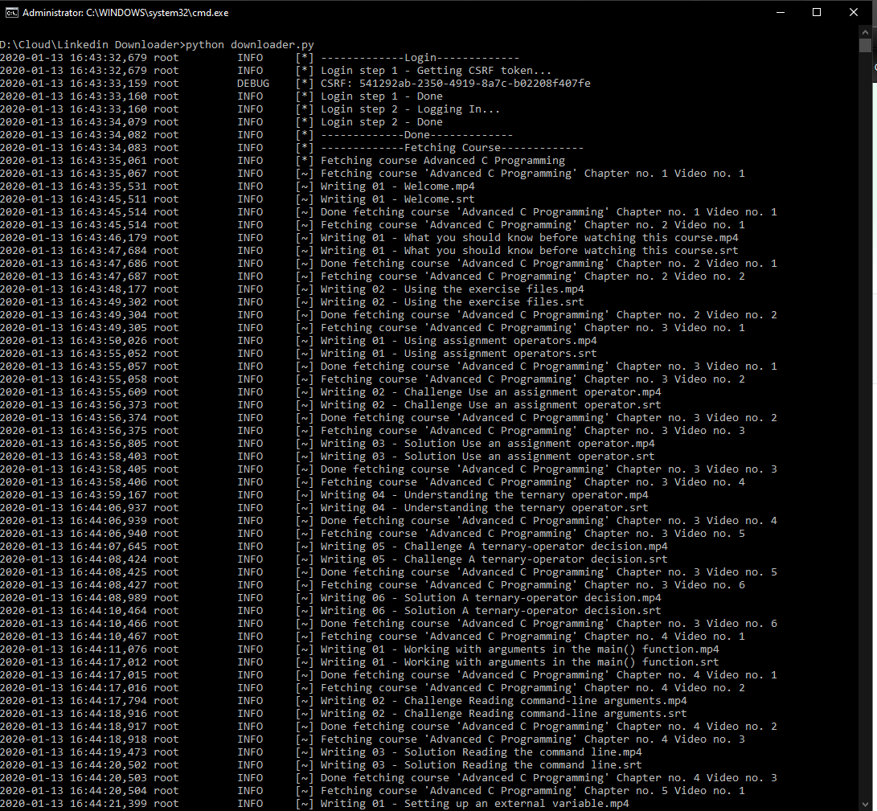Click 'Writing 04 - Understanding the ternary operator.srt'
This screenshot has width=877, height=811.
point(485,508)
